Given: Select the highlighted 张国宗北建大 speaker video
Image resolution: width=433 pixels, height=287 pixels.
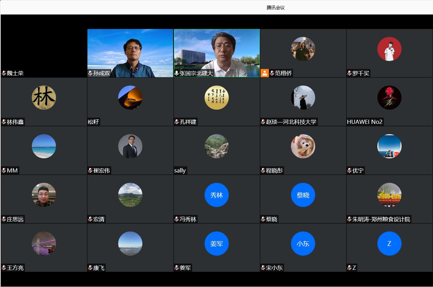Looking at the screenshot, I should pos(217,52).
